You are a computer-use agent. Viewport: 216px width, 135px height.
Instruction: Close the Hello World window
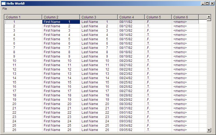[x=212, y=4]
